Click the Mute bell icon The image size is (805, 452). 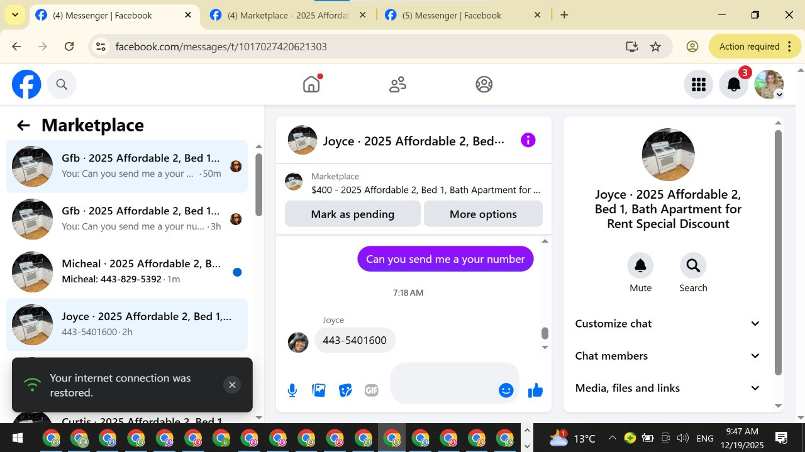[640, 265]
